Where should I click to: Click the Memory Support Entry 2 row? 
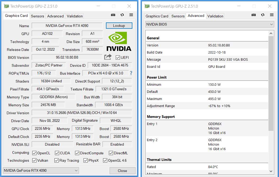[207, 145]
